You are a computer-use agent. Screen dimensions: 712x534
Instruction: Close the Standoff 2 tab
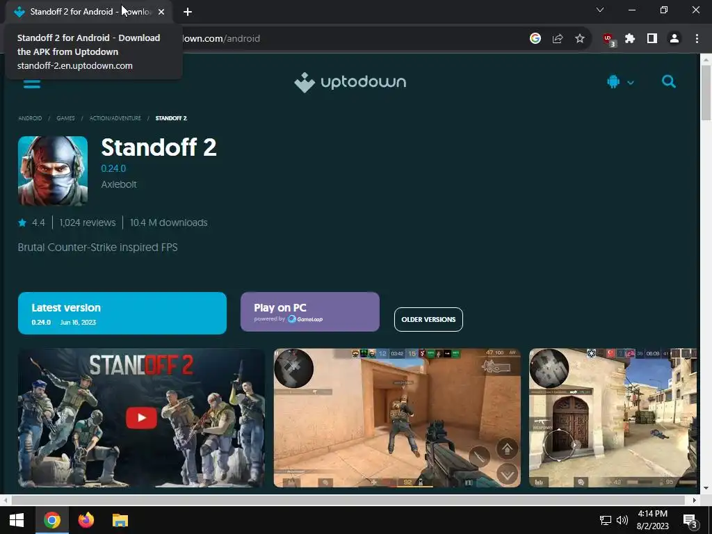[161, 12]
